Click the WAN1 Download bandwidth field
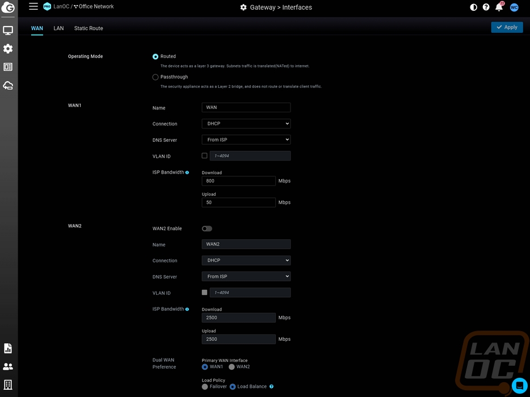The height and width of the screenshot is (397, 530). tap(239, 181)
